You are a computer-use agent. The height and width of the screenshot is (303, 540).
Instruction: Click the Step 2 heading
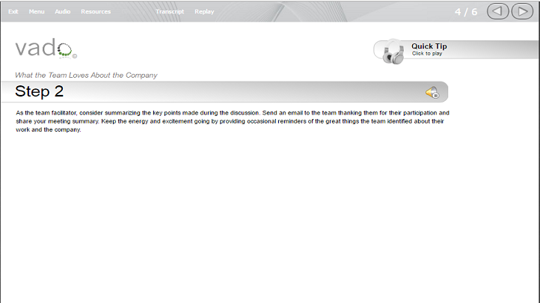click(x=39, y=91)
